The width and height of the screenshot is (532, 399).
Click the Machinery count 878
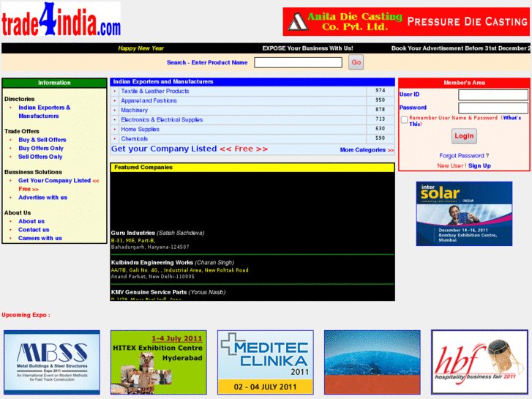point(381,109)
